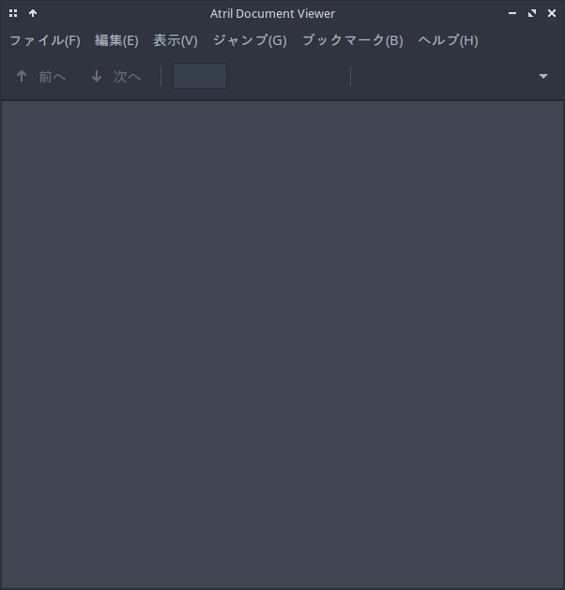Screen dimensions: 565x590
Task: Go to previous page with 前へ
Action: (x=41, y=76)
